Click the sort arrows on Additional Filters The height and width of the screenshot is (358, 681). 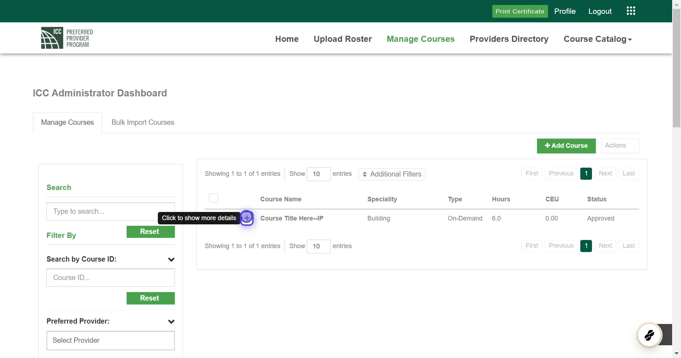click(365, 174)
